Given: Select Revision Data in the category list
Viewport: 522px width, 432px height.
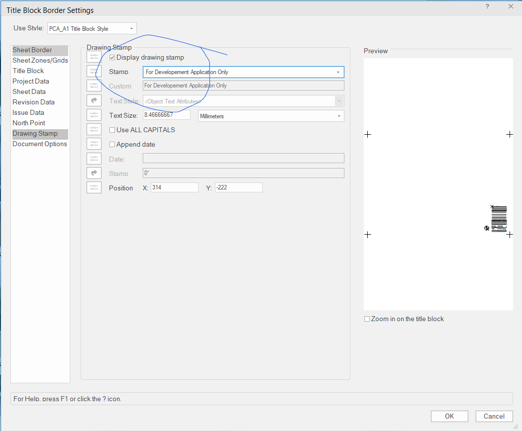Looking at the screenshot, I should coord(33,102).
